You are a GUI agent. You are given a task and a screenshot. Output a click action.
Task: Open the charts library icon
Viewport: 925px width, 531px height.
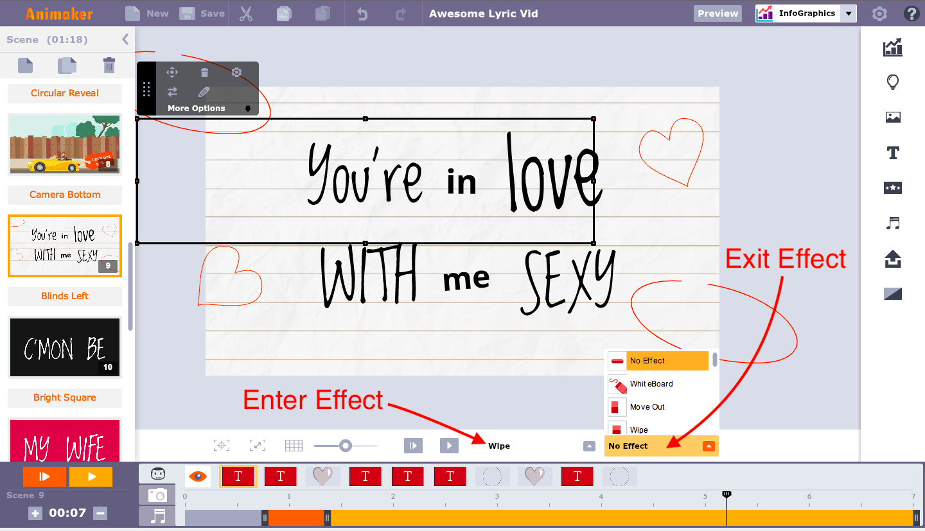[893, 47]
